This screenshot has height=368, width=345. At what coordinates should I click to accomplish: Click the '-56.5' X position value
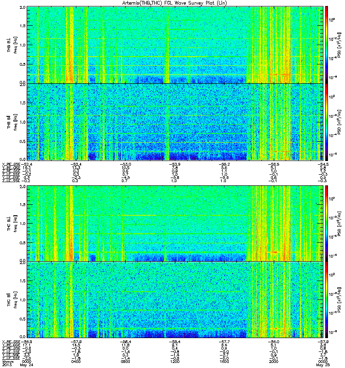274,164
